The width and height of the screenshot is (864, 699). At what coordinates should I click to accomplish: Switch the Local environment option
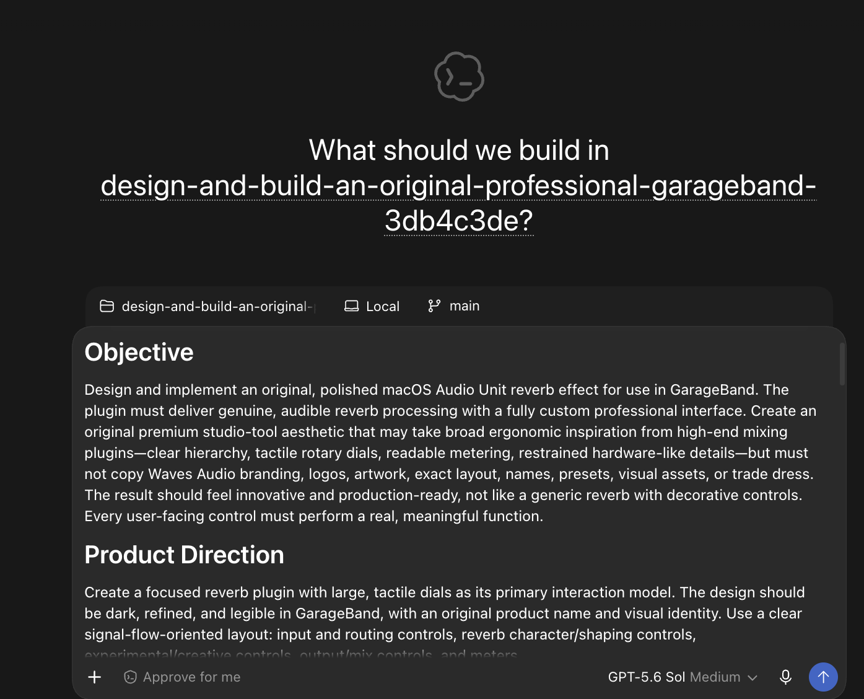point(372,306)
